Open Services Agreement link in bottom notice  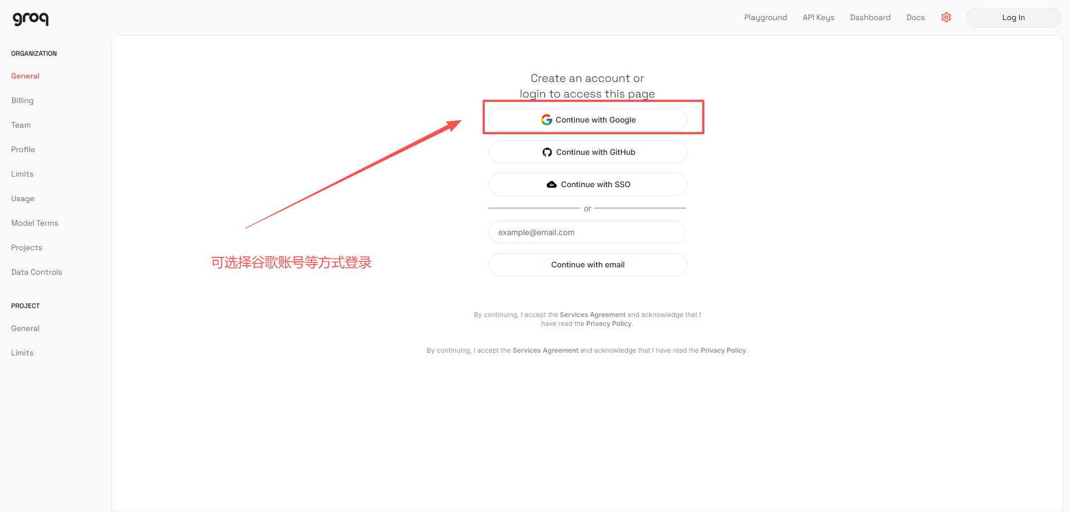(545, 350)
